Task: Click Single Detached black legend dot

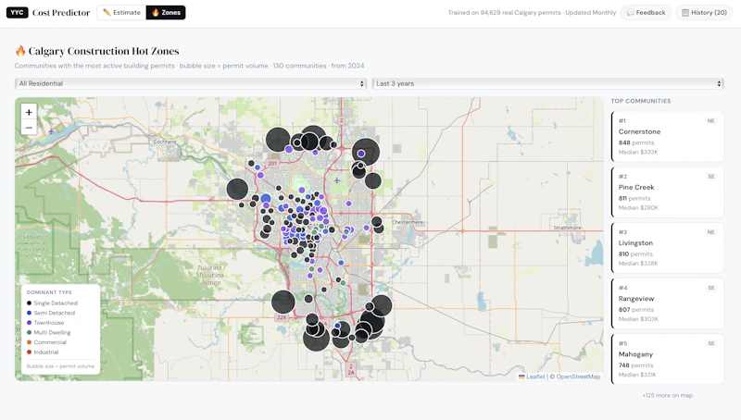Action: 30,303
